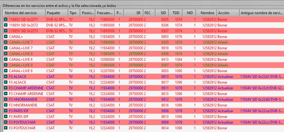Click old name 11934V SID 0x22cf/DVB-S2...
The image size is (284, 132).
(x=261, y=88)
